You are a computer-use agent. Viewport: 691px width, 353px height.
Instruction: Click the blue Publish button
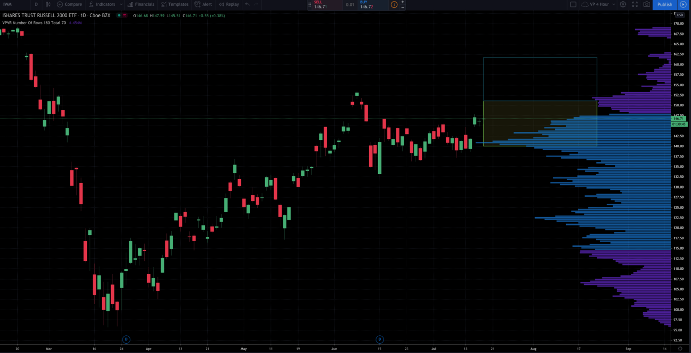coord(664,4)
